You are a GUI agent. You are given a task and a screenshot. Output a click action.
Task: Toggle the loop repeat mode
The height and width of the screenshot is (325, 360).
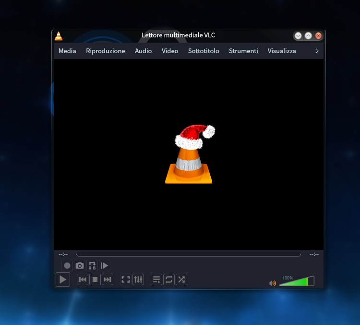point(169,279)
